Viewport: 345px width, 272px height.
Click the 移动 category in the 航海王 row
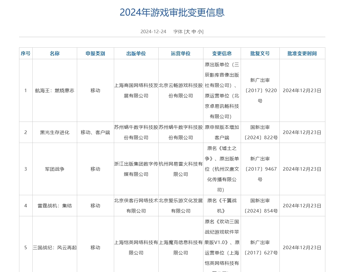95,91
